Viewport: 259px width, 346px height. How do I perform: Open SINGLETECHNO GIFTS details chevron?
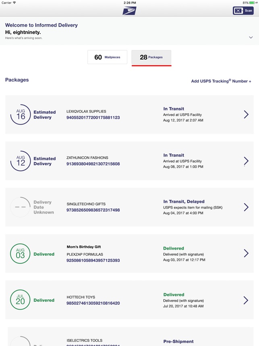coord(246,207)
